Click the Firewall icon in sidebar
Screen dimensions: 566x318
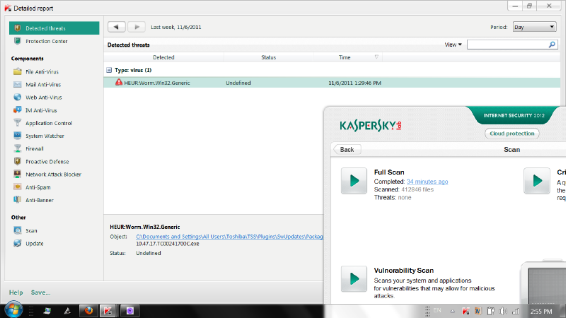tap(17, 148)
